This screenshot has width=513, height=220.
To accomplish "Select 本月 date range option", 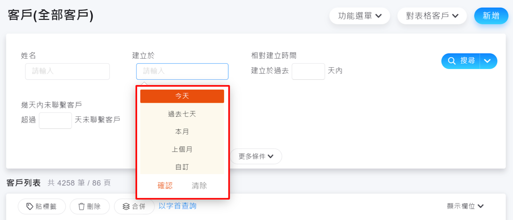I will click(x=182, y=132).
